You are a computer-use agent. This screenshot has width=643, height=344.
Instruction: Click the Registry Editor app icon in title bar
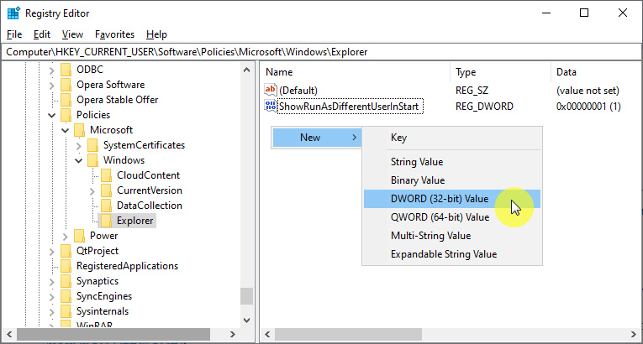coord(13,13)
